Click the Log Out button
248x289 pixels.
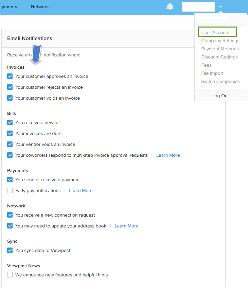[220, 96]
